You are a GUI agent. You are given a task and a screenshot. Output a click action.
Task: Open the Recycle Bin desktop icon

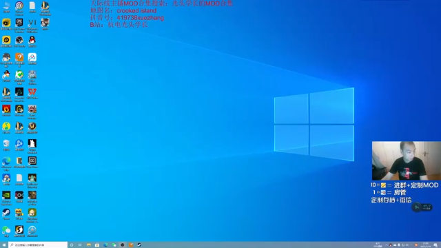(6, 145)
